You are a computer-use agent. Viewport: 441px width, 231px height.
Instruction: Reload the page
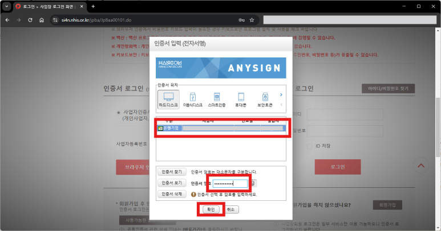pos(30,20)
